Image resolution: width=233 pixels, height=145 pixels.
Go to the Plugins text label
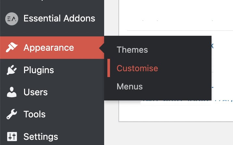(x=39, y=70)
